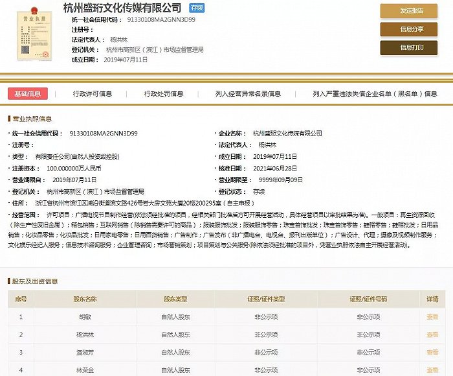Click shareholder name cell 林荣金

tap(85, 370)
